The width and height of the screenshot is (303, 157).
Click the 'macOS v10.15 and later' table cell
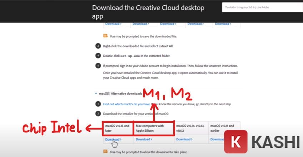click(x=118, y=128)
